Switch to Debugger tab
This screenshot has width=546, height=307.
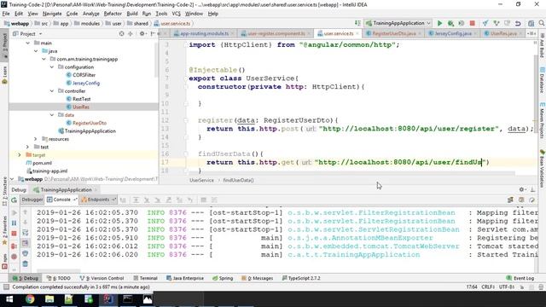(x=32, y=200)
